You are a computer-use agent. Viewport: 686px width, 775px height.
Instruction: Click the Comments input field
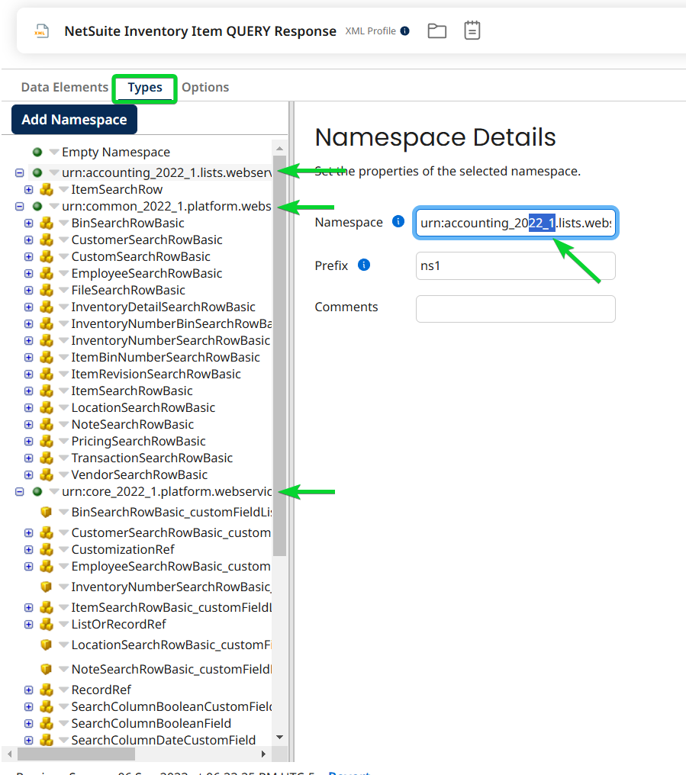pyautogui.click(x=515, y=309)
